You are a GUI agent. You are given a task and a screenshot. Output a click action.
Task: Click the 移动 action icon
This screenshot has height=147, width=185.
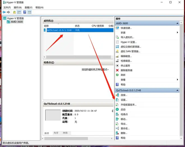pyautogui.click(x=117, y=119)
